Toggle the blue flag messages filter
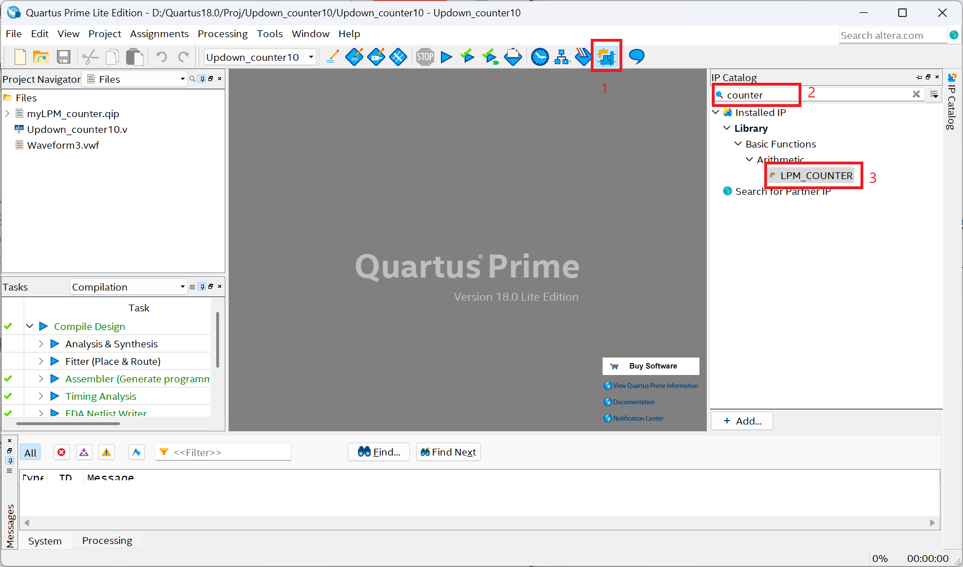Image resolution: width=963 pixels, height=567 pixels. 136,452
